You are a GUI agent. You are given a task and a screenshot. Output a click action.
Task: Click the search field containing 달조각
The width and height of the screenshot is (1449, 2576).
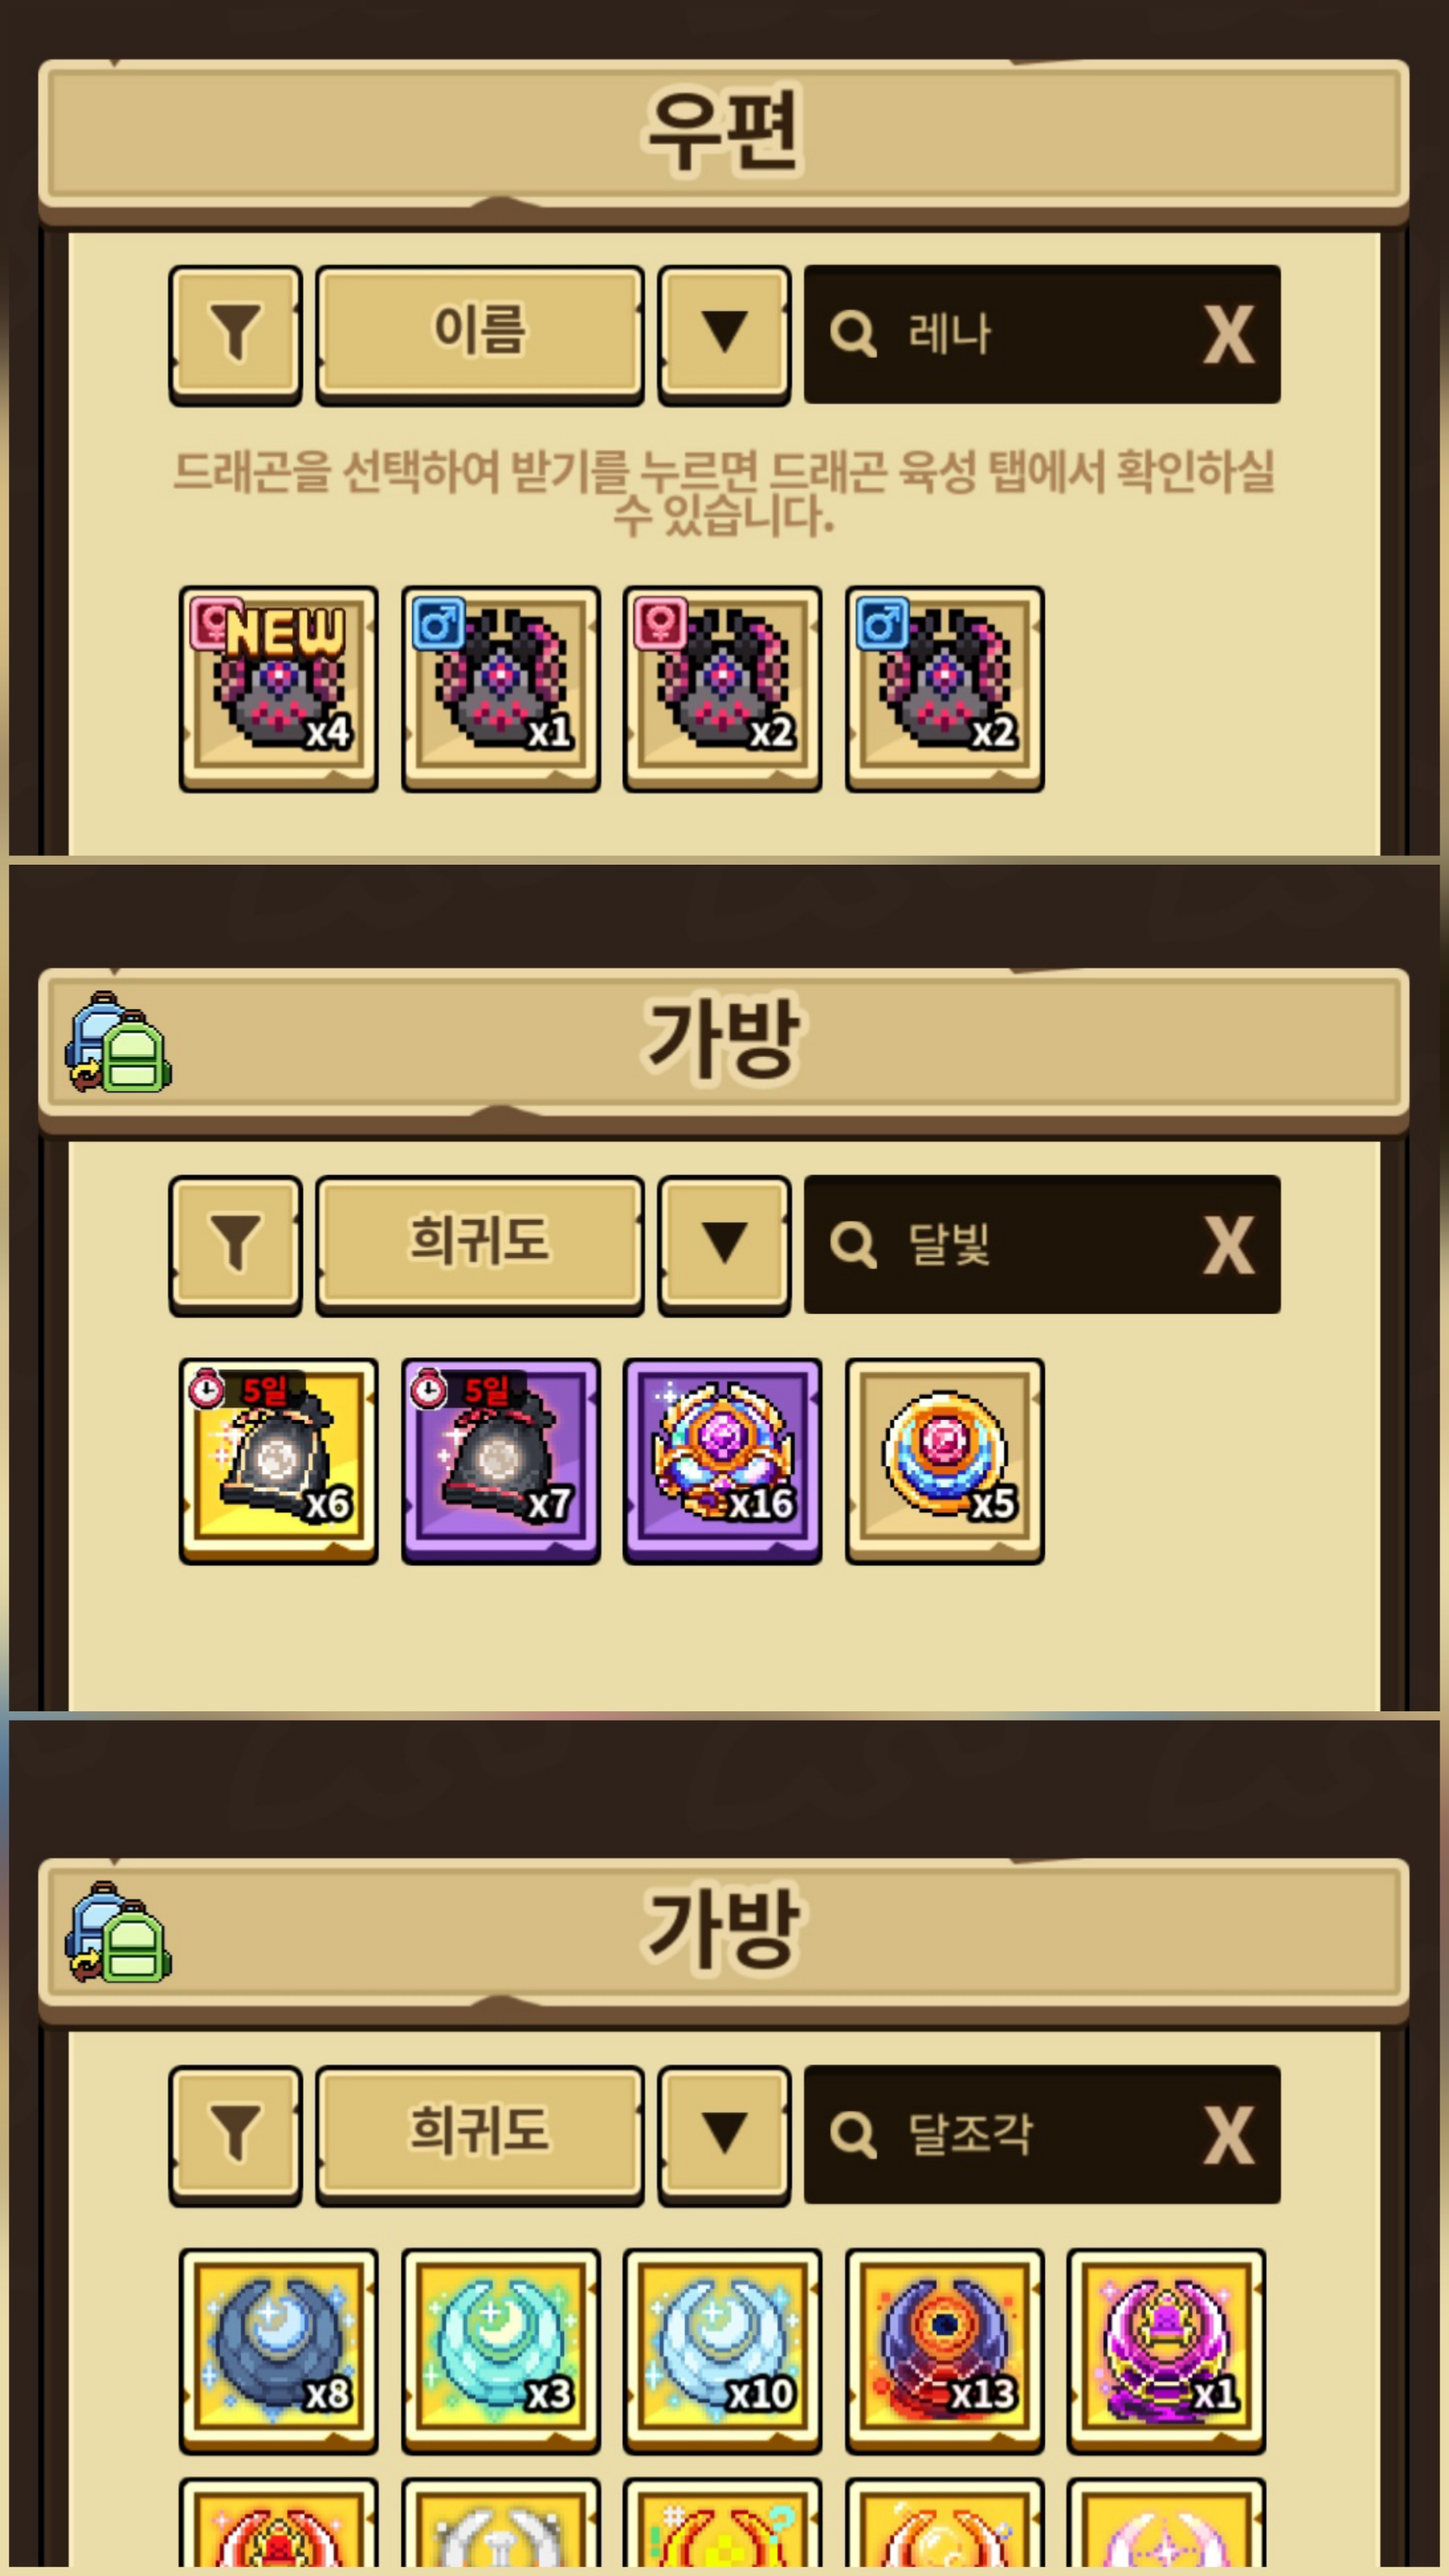click(x=1042, y=2134)
